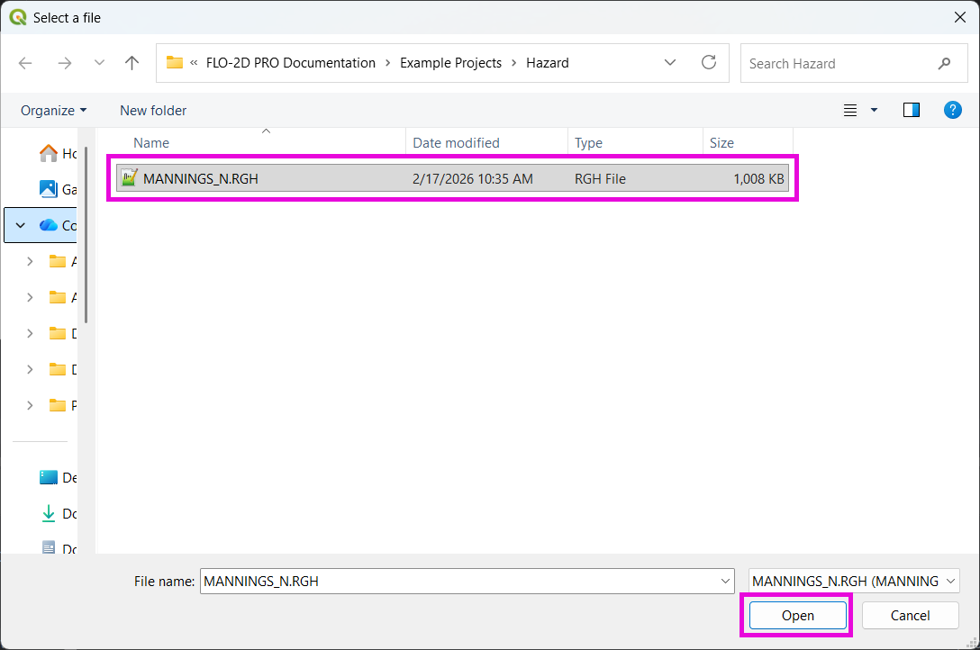Click the view layout icon
This screenshot has height=650, width=980.
coord(849,110)
